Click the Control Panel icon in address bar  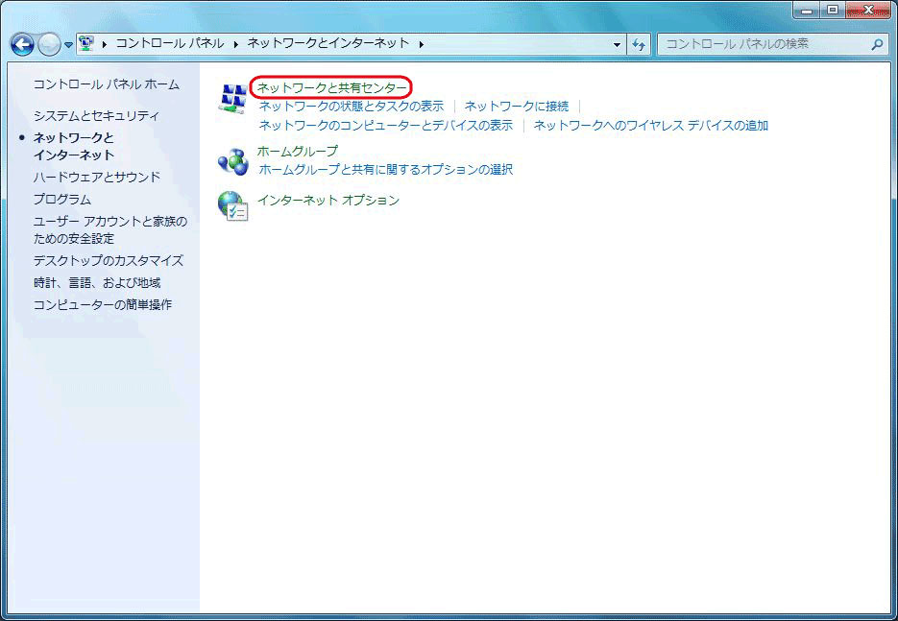(85, 43)
